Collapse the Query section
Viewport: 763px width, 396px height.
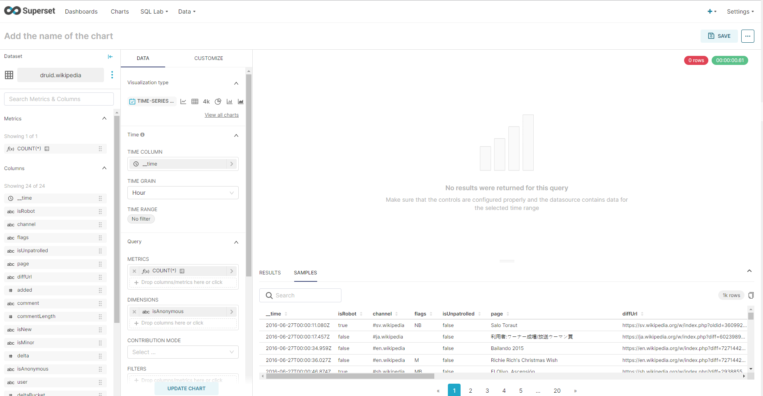[236, 242]
